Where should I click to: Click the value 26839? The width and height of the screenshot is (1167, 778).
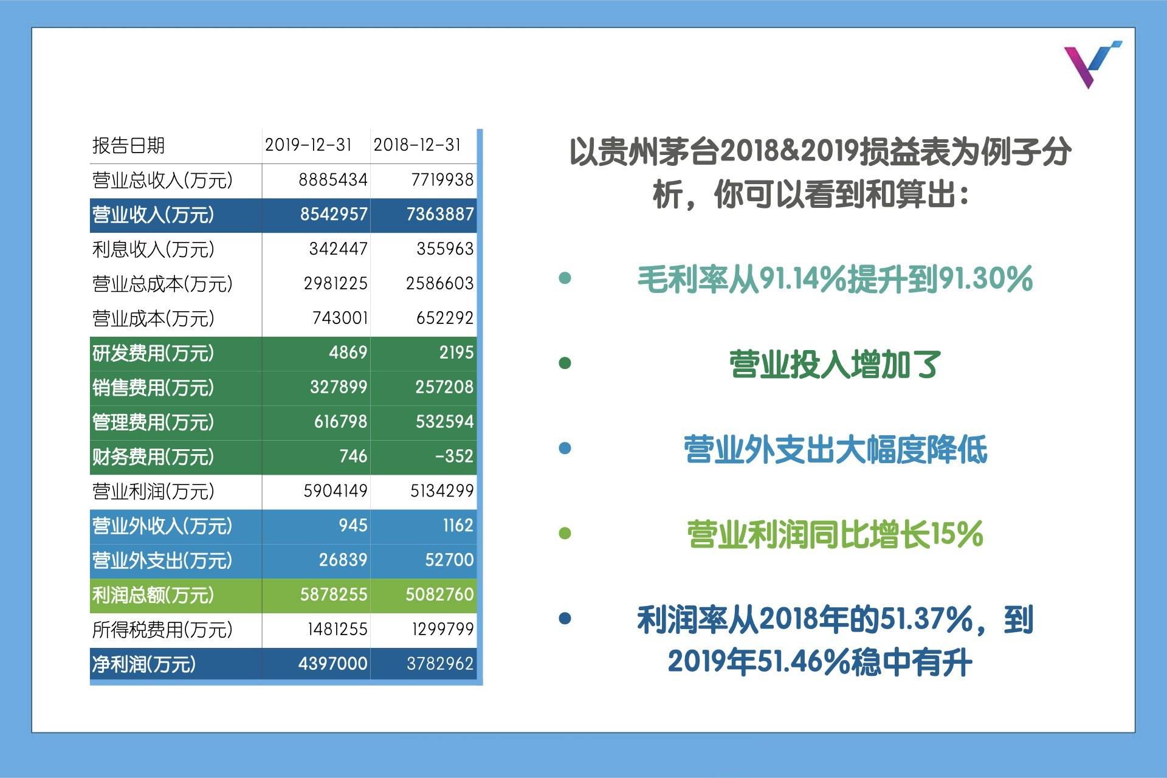coord(343,560)
